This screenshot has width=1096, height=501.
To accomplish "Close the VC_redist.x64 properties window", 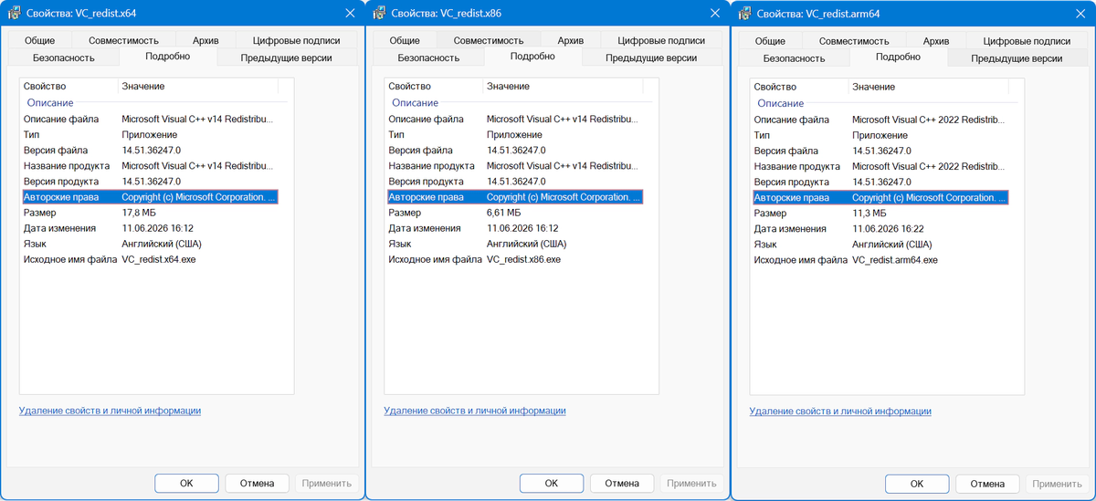I will [350, 13].
